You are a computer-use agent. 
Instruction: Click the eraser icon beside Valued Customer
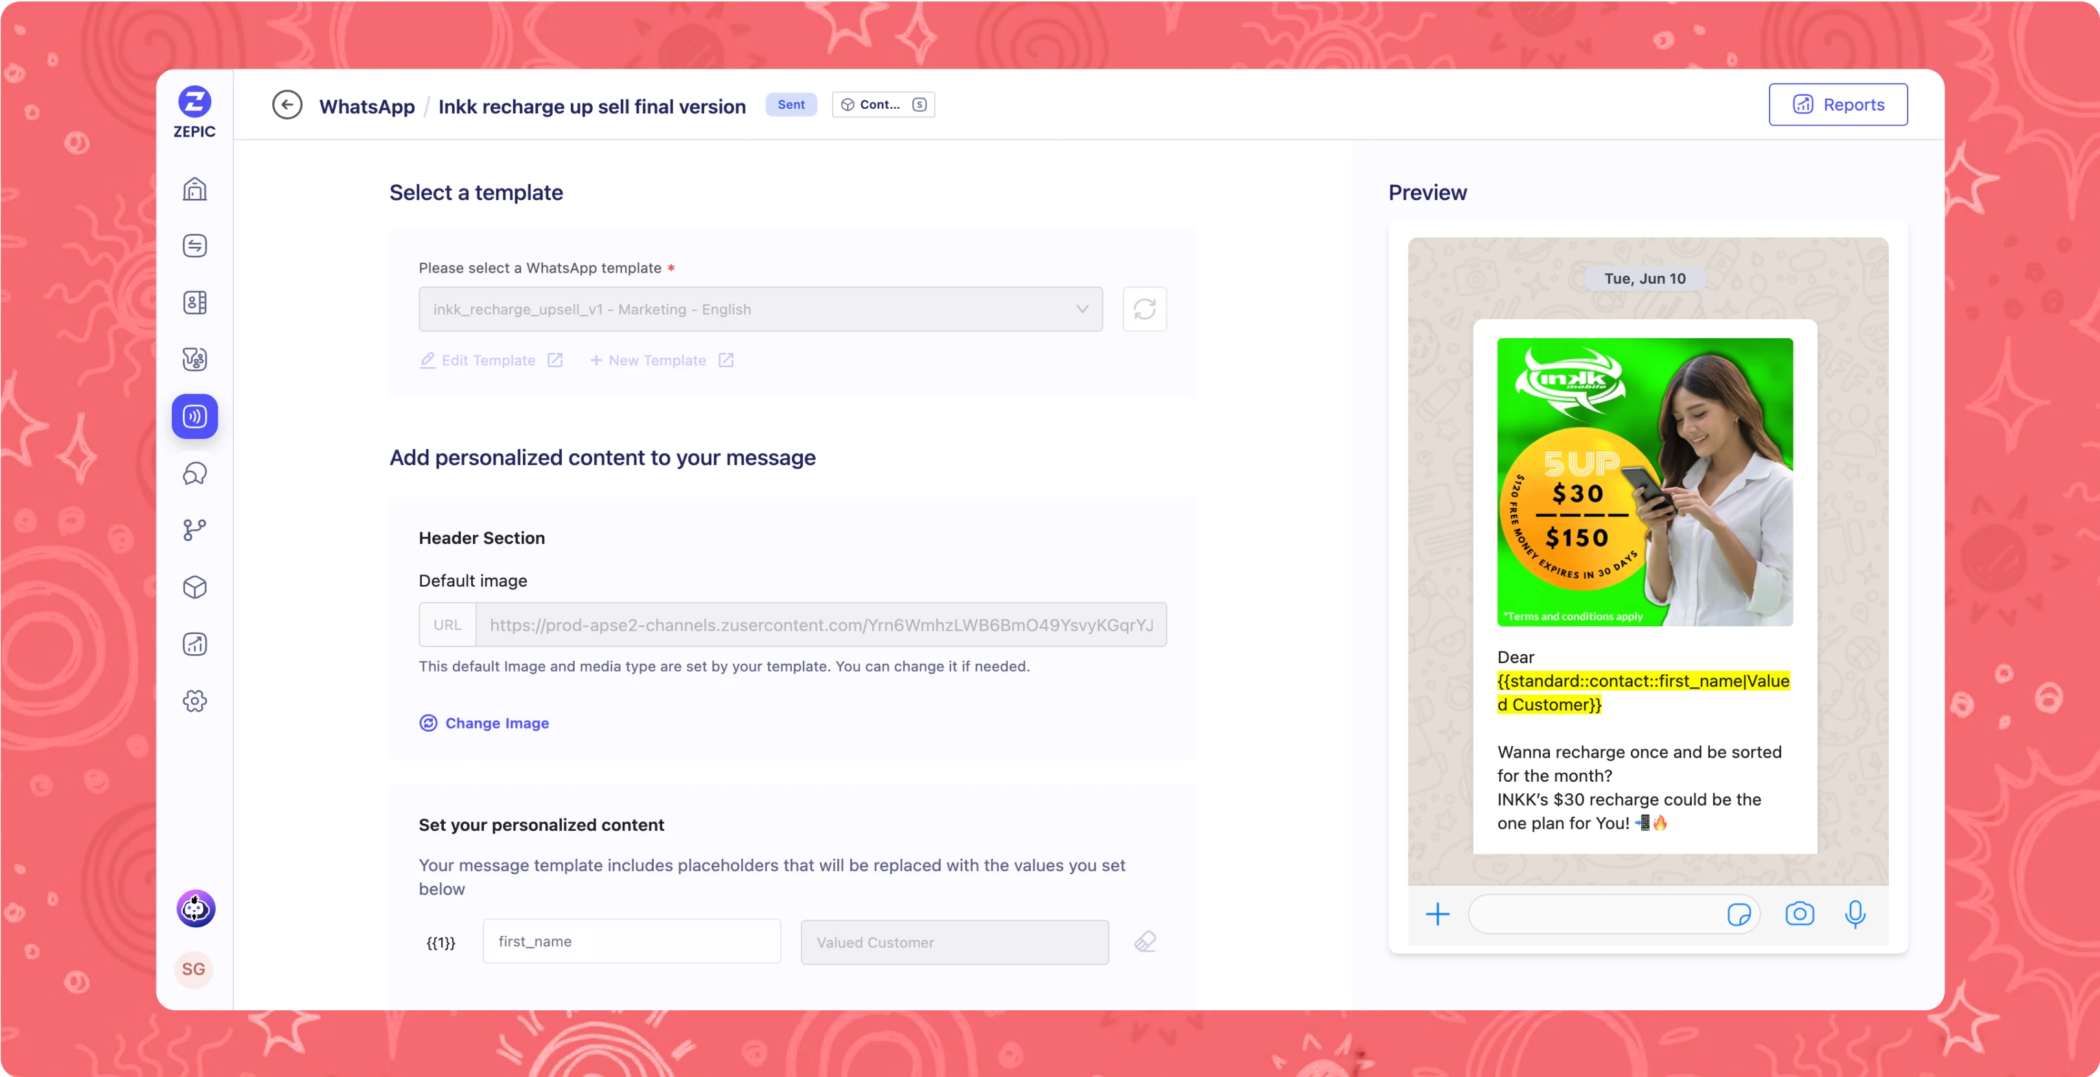click(1144, 942)
